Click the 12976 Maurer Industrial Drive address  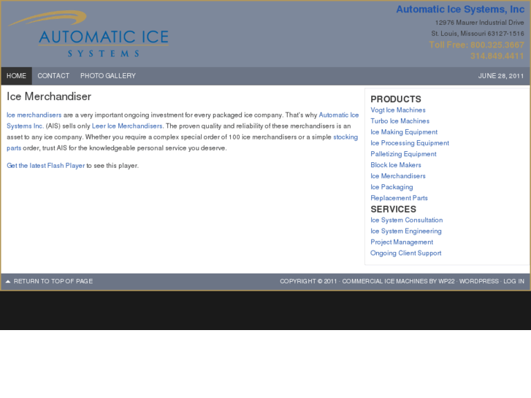coord(480,23)
